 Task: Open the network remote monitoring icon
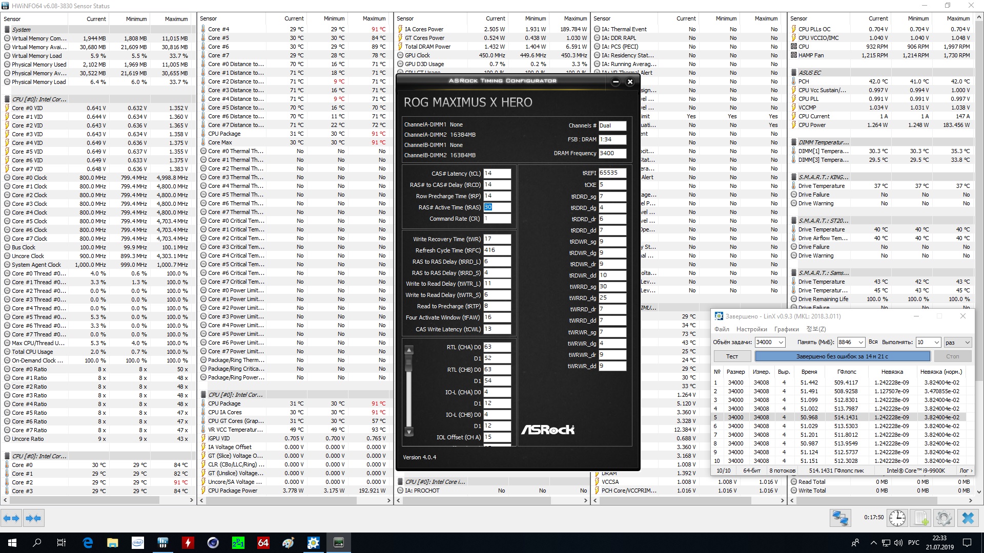[x=840, y=518]
